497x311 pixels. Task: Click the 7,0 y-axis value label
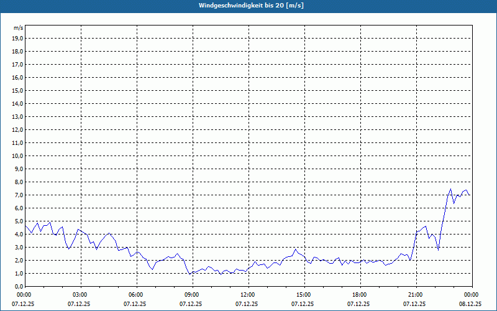[x=17, y=195]
